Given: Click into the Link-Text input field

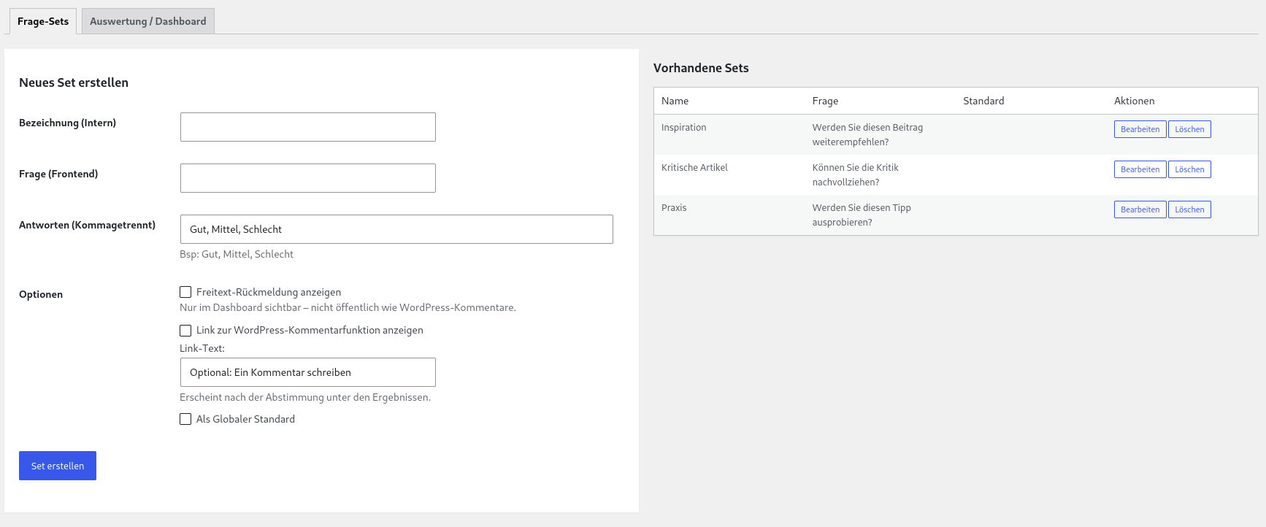Looking at the screenshot, I should [x=308, y=372].
